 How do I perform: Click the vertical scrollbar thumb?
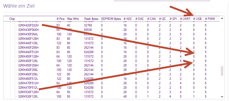pos(222,71)
